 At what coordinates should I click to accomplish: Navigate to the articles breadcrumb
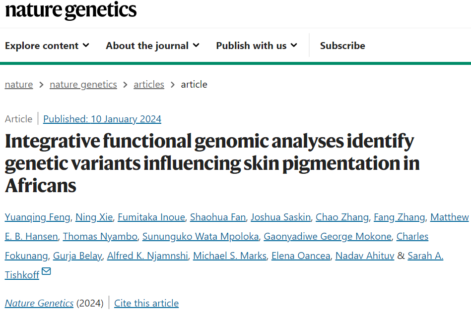tap(149, 84)
